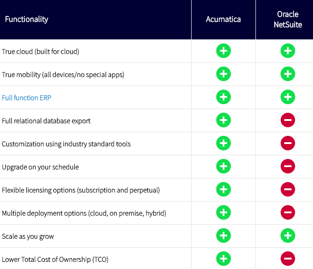Select Lower Total Cost of Ownership (TCO) text
Screen dimensions: 313x269
55,259
